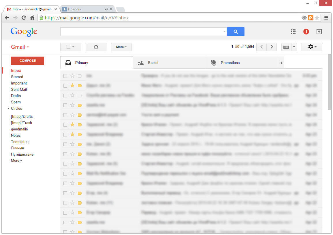The image size is (333, 235).
Task: Expand the More actions dropdown in toolbar
Action: pyautogui.click(x=121, y=47)
